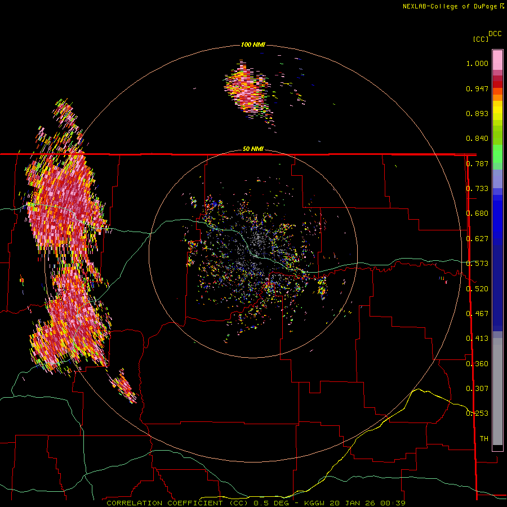Click the 0.733 legend value
This screenshot has width=507, height=507.
(477, 189)
